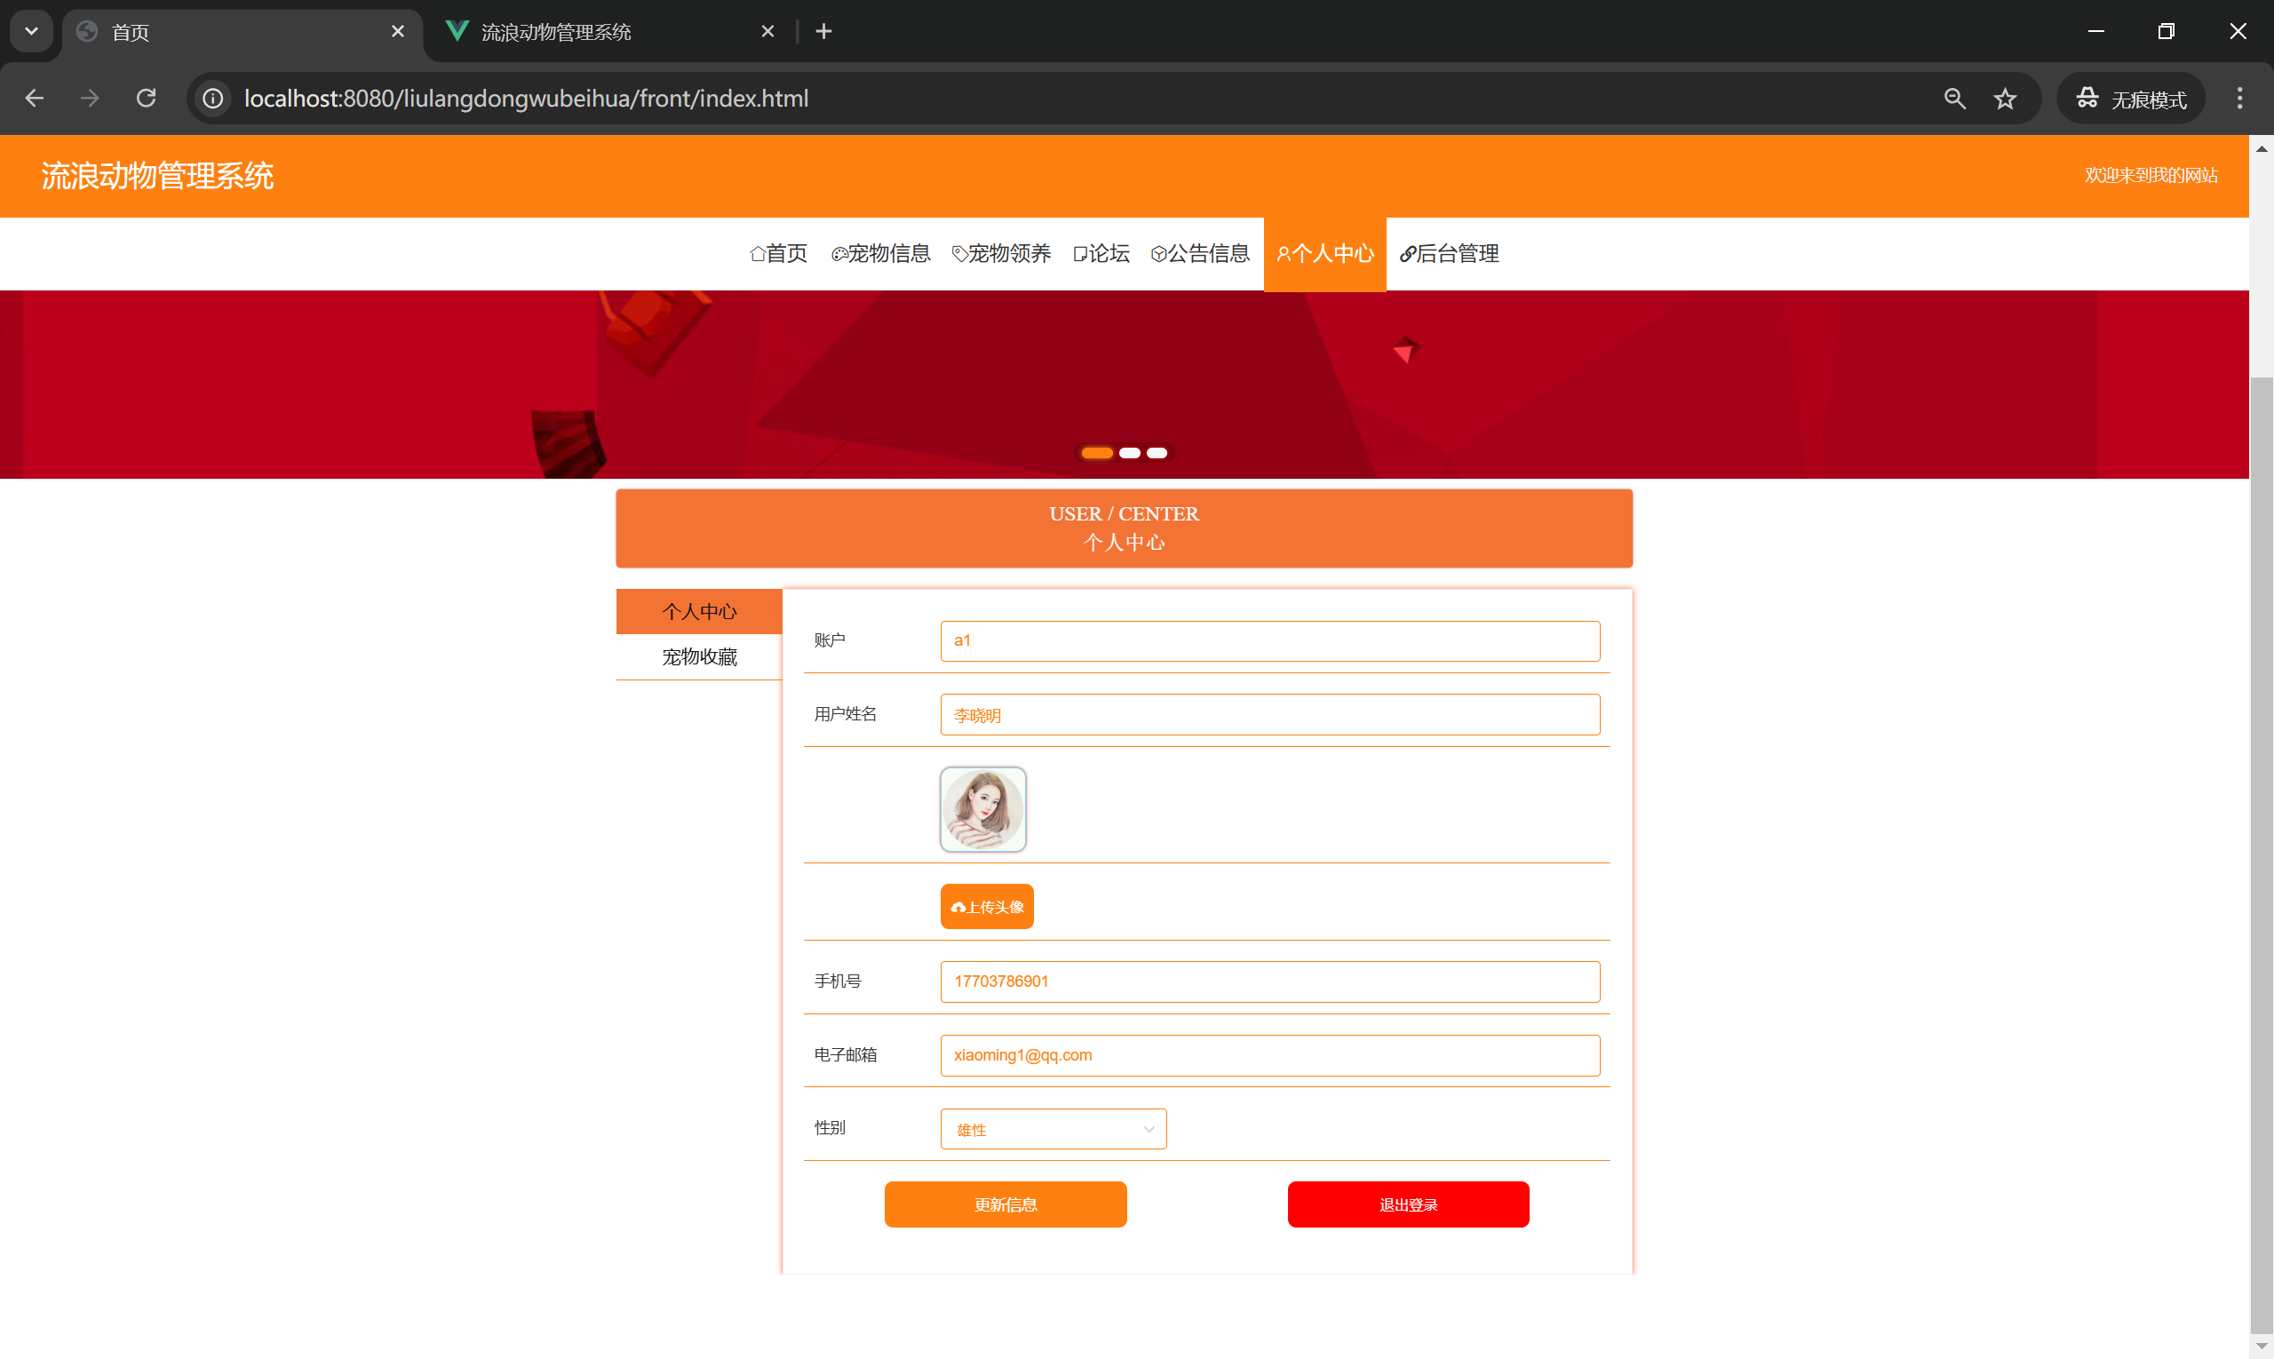This screenshot has height=1359, width=2274.
Task: Open the 性别 dropdown
Action: pos(1054,1128)
